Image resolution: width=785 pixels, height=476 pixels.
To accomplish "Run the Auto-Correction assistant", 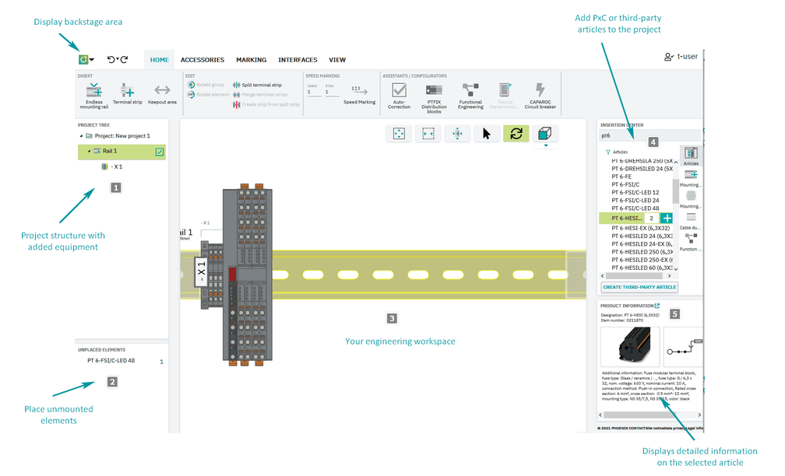I will 399,96.
